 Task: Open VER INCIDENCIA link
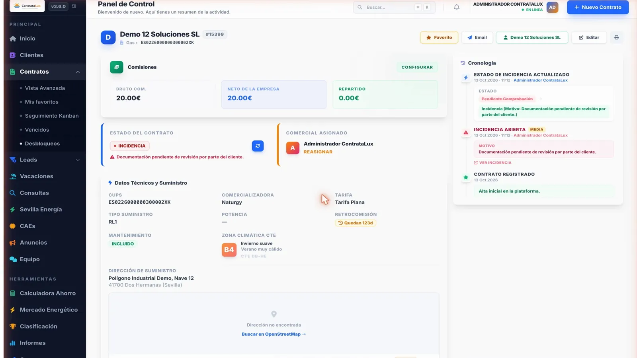(492, 163)
